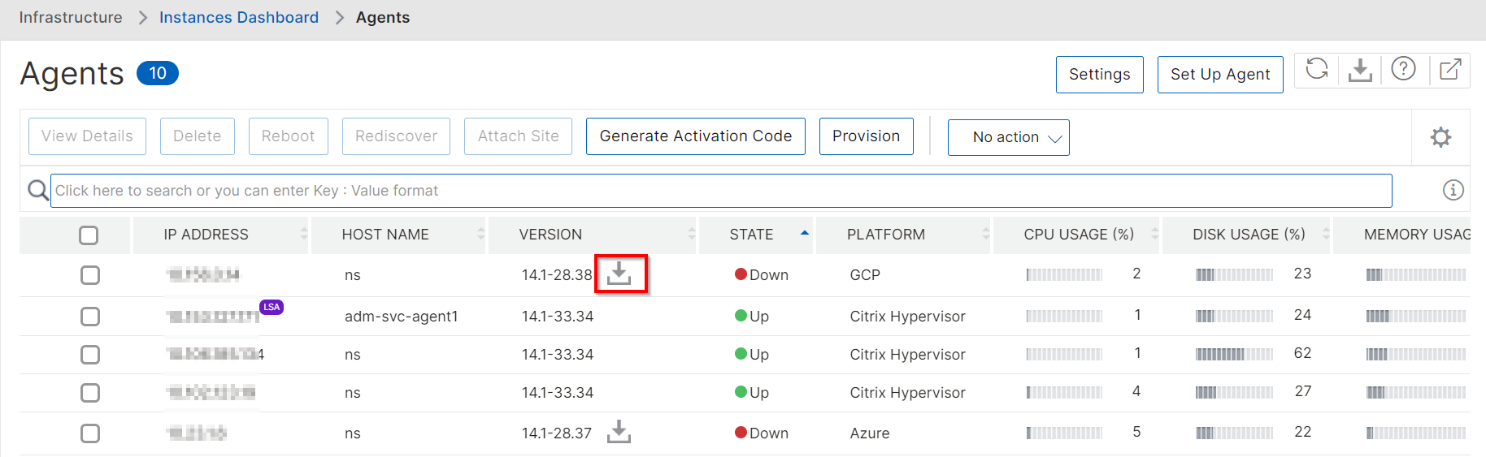Click the Agents page title
Viewport: 1486px width, 457px height.
coord(72,73)
